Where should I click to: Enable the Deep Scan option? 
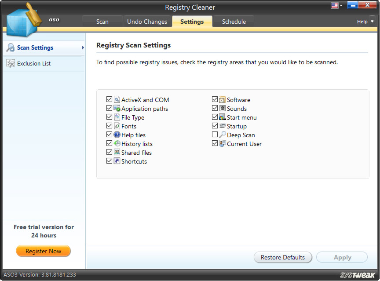click(215, 135)
